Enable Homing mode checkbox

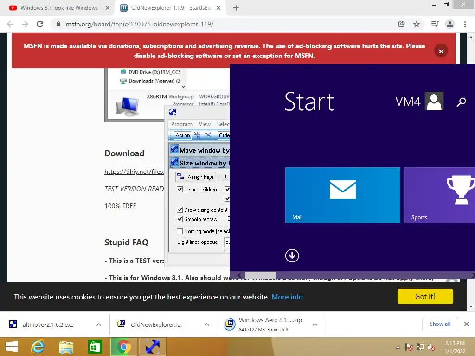pyautogui.click(x=180, y=231)
